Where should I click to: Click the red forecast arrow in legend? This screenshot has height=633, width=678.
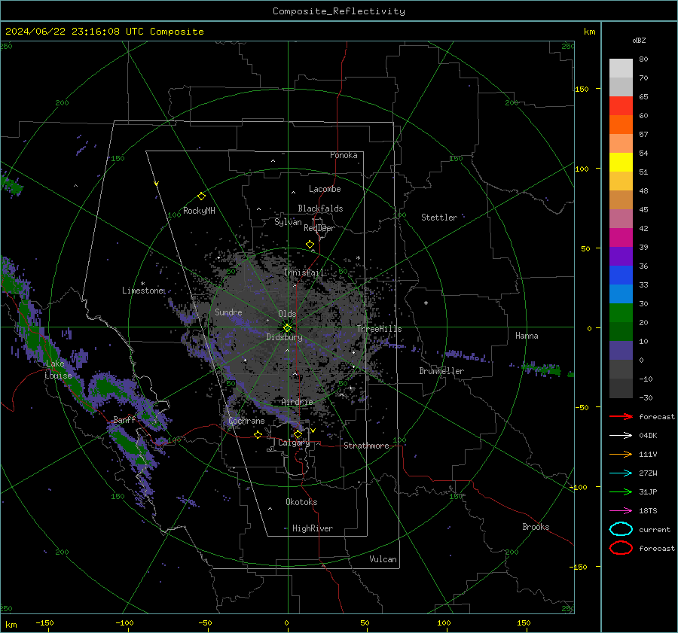pyautogui.click(x=621, y=416)
